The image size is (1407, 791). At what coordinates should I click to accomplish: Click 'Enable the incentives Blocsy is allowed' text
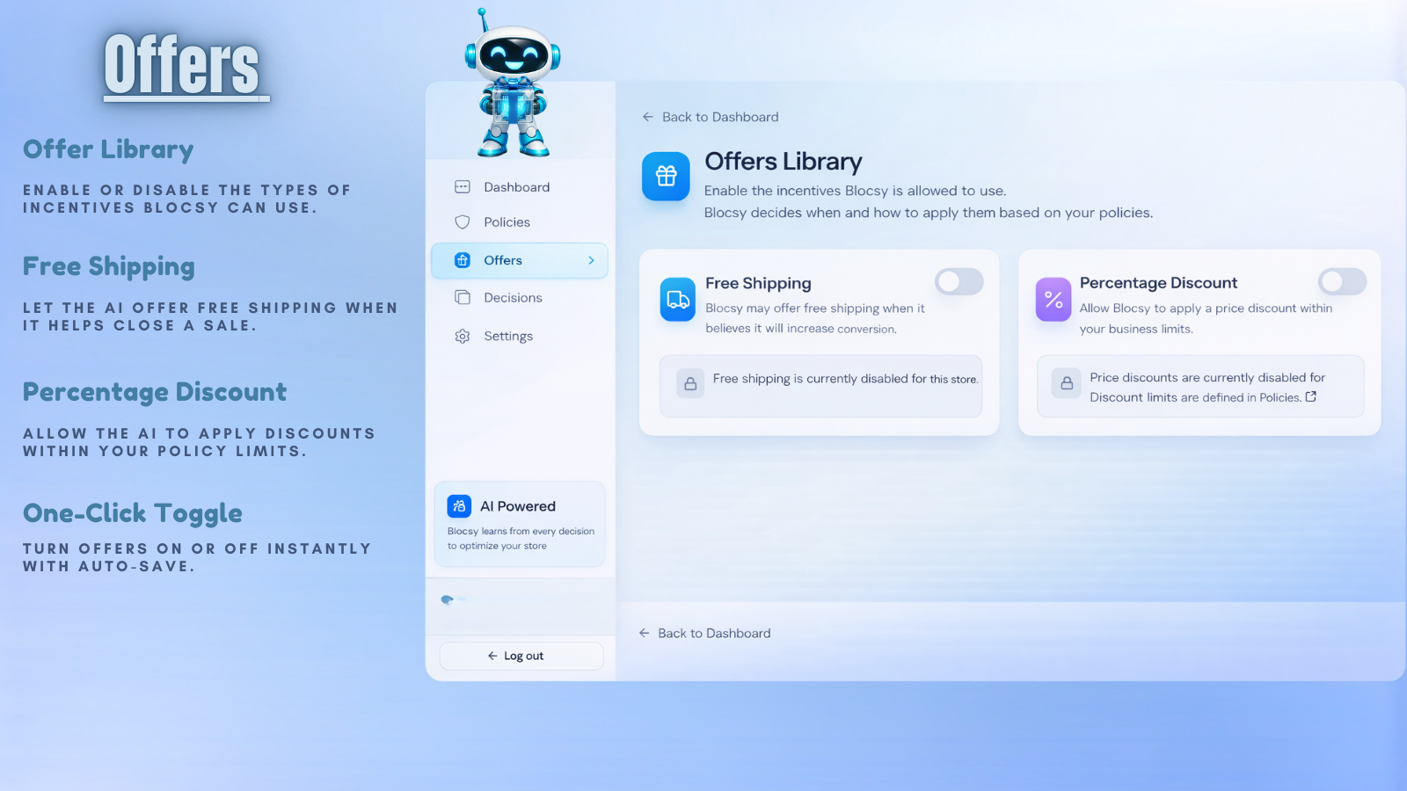[855, 191]
